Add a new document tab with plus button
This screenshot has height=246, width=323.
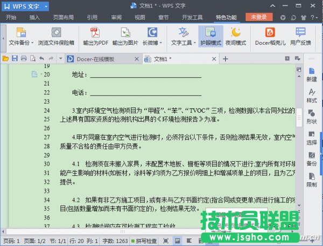225,58
